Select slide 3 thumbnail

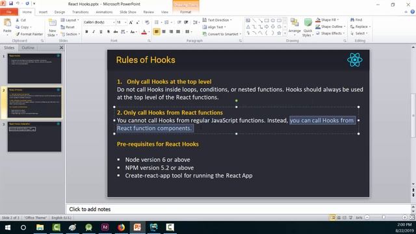34,136
